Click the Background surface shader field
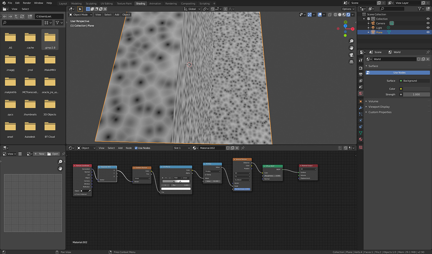The width and height of the screenshot is (432, 254). click(x=414, y=81)
